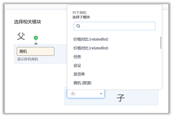Click the green plus icon above 商机
The image size is (173, 117).
36,38
